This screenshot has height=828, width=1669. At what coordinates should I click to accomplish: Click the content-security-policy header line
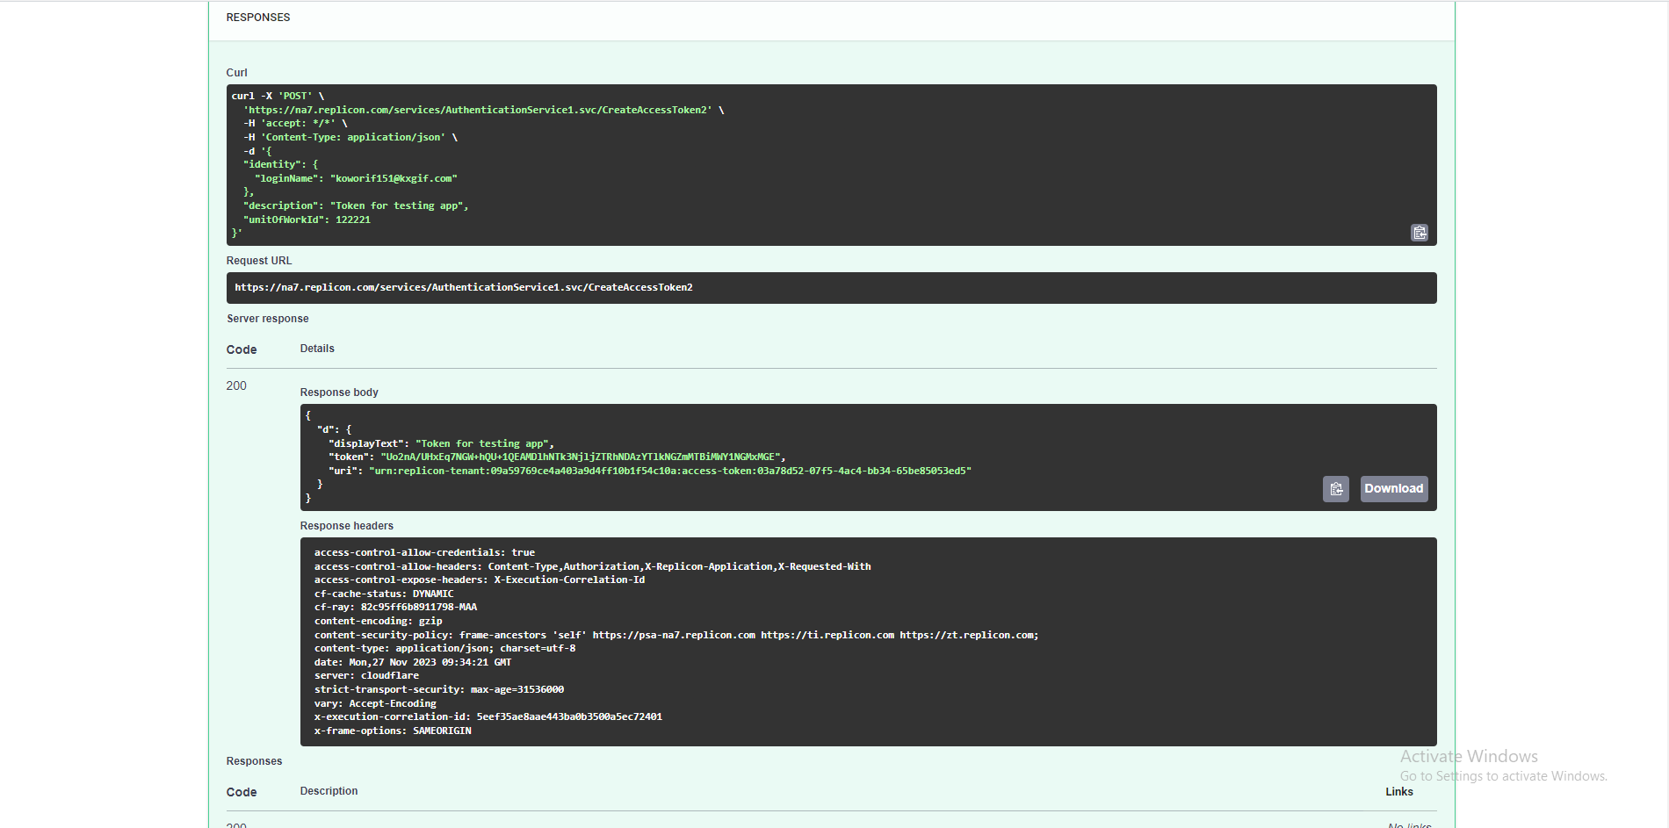(676, 636)
